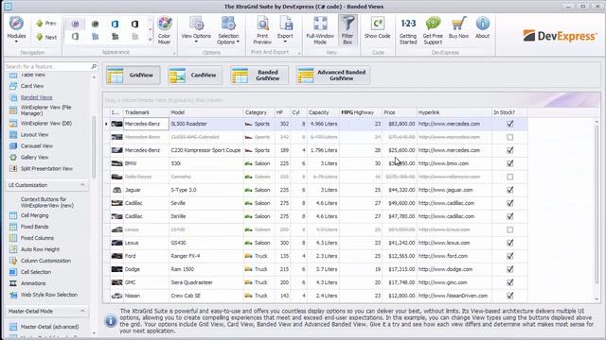Expand the appearance skin gallery dropdown
Image resolution: width=606 pixels, height=340 pixels.
point(151,40)
